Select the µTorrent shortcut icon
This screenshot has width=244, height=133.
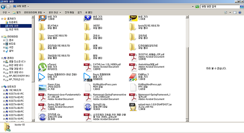(x=42, y=67)
